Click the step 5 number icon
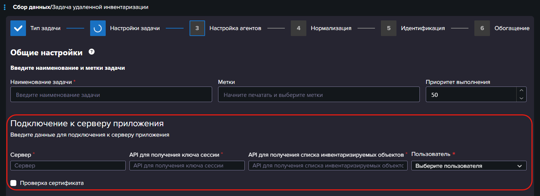540x196 pixels. [x=388, y=28]
